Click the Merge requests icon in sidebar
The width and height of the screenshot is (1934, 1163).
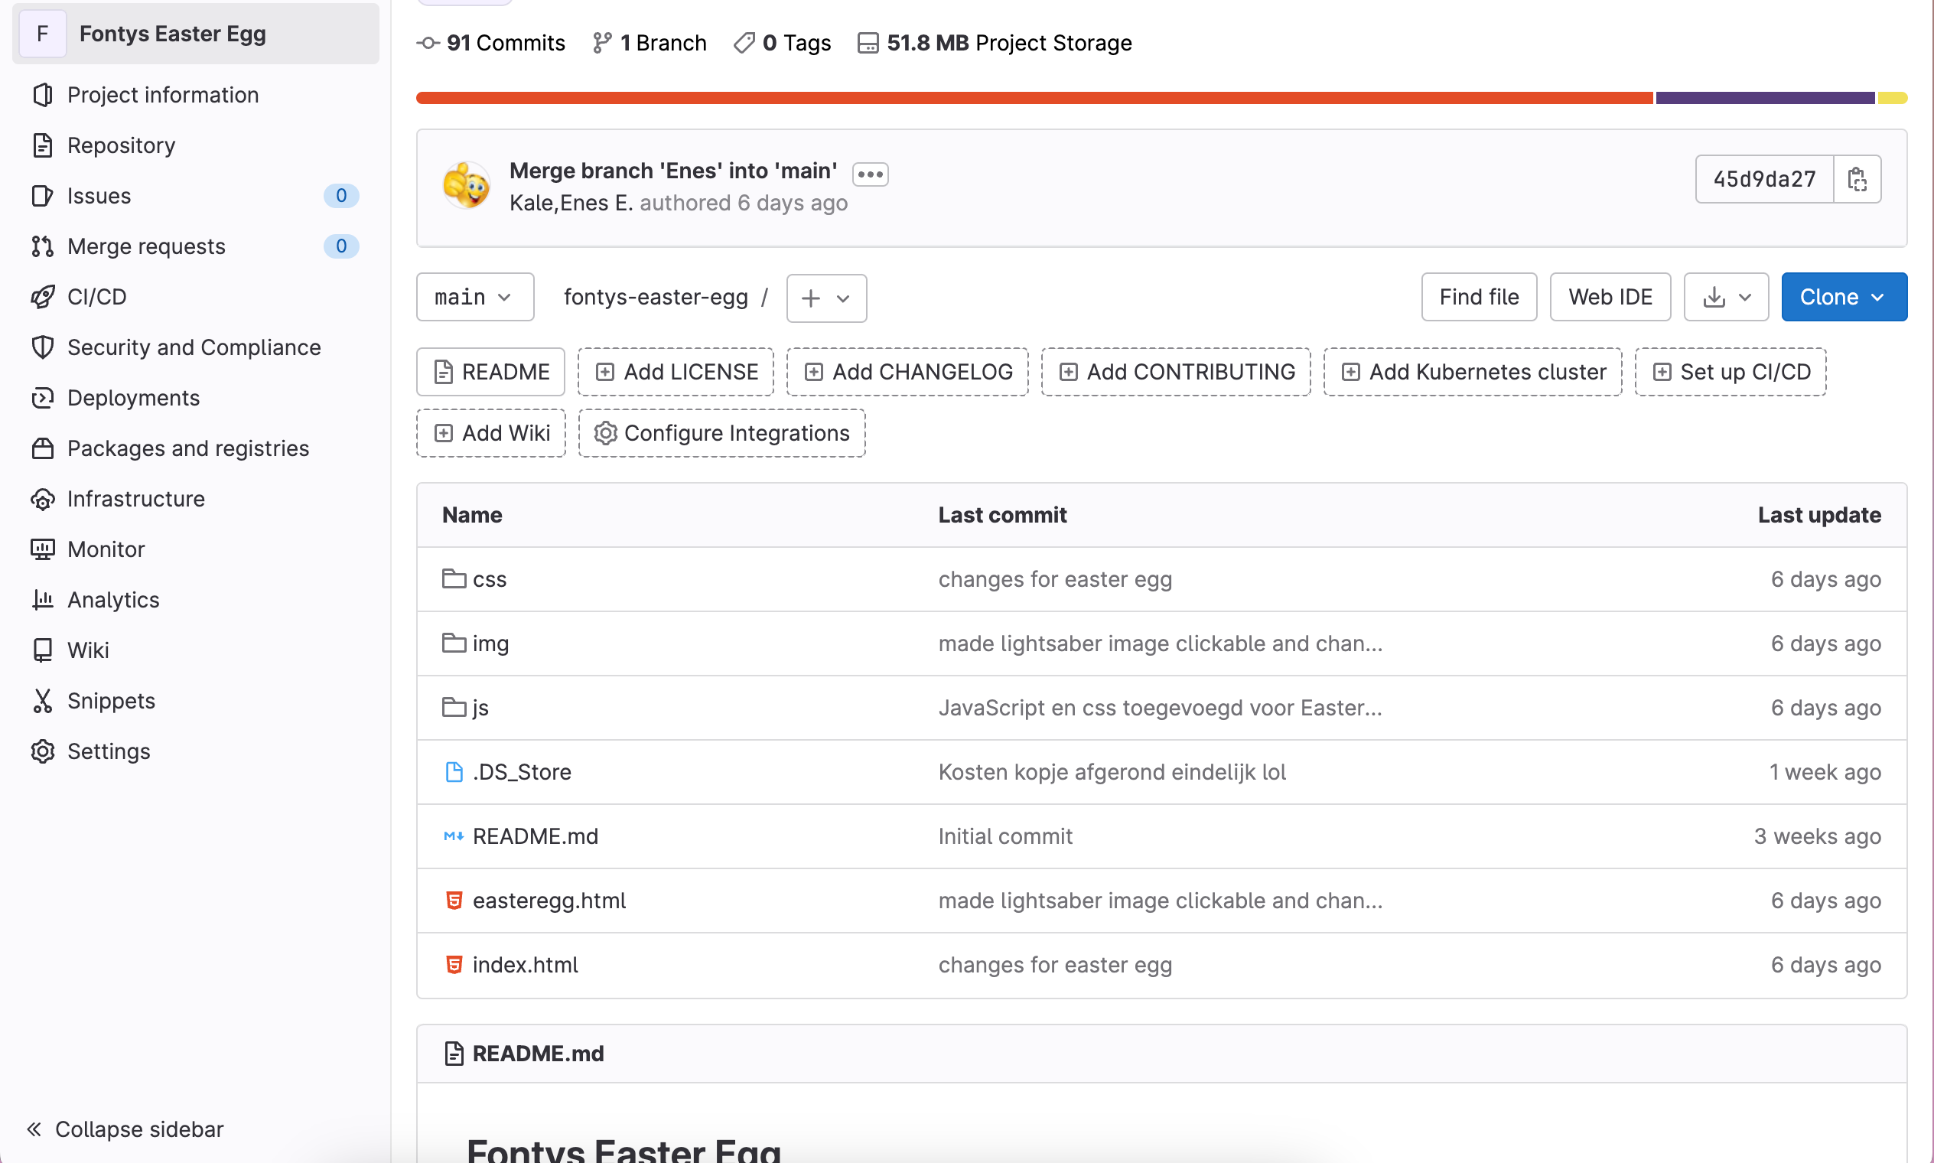(42, 246)
